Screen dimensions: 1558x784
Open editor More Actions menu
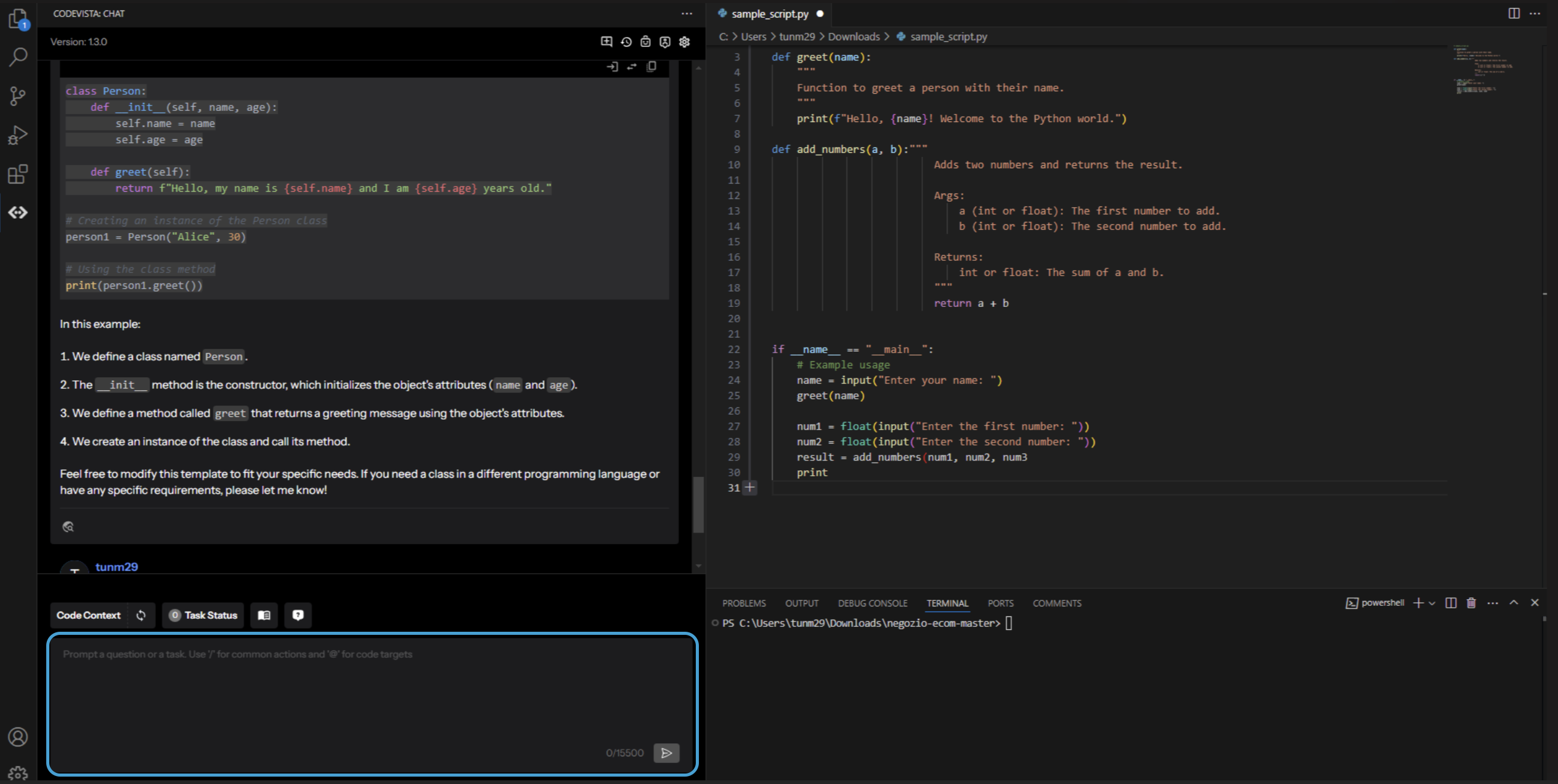tap(1535, 14)
